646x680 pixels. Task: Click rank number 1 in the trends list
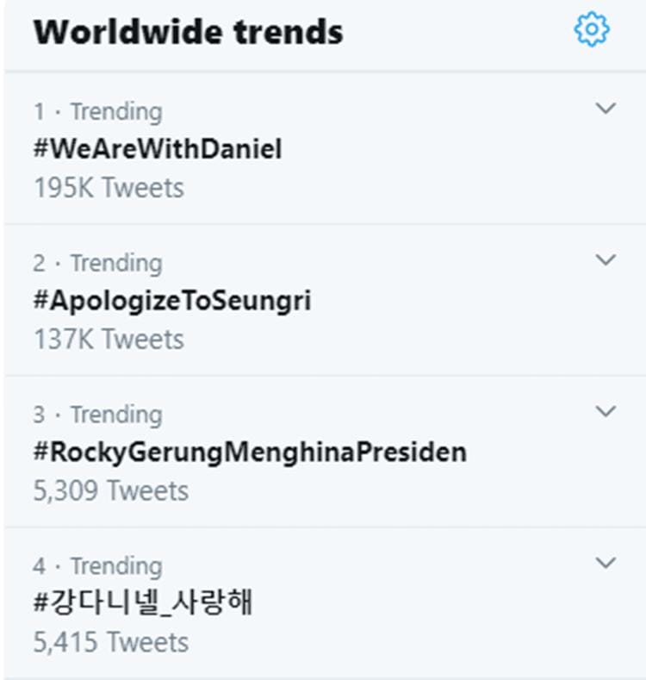click(39, 112)
